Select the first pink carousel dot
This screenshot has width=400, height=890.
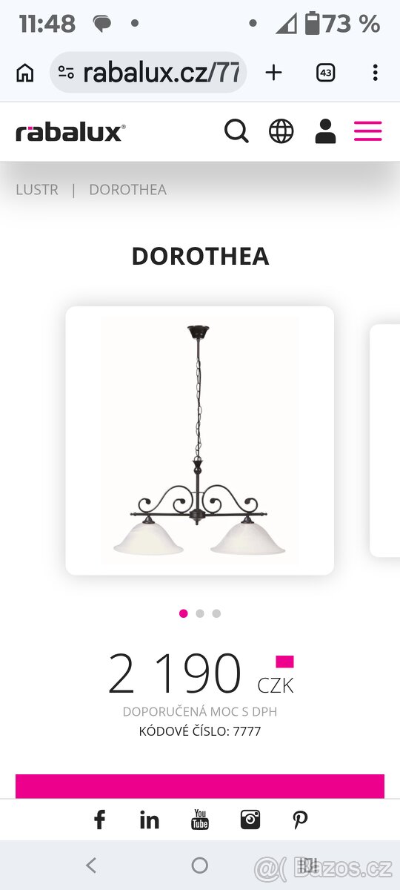coord(184,613)
